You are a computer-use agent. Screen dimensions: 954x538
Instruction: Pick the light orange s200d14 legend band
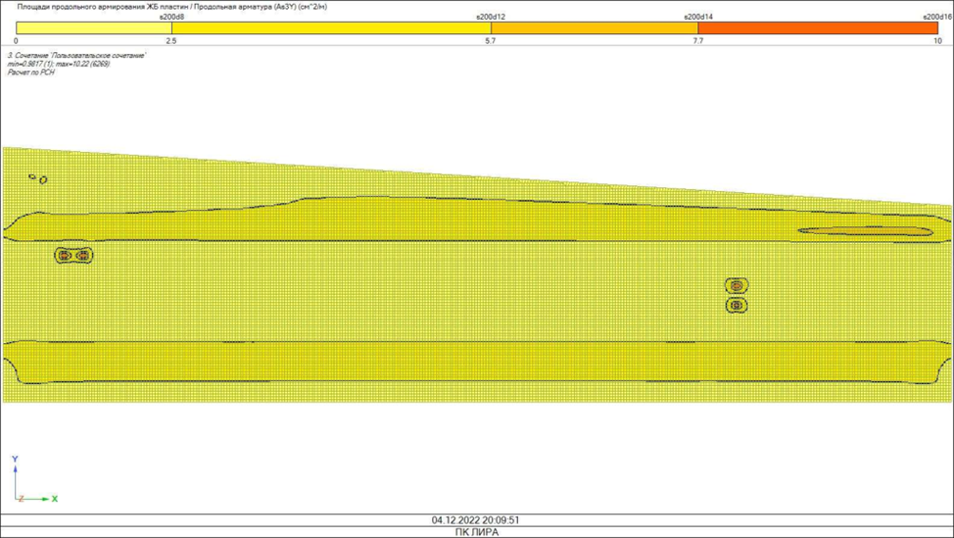coord(594,29)
